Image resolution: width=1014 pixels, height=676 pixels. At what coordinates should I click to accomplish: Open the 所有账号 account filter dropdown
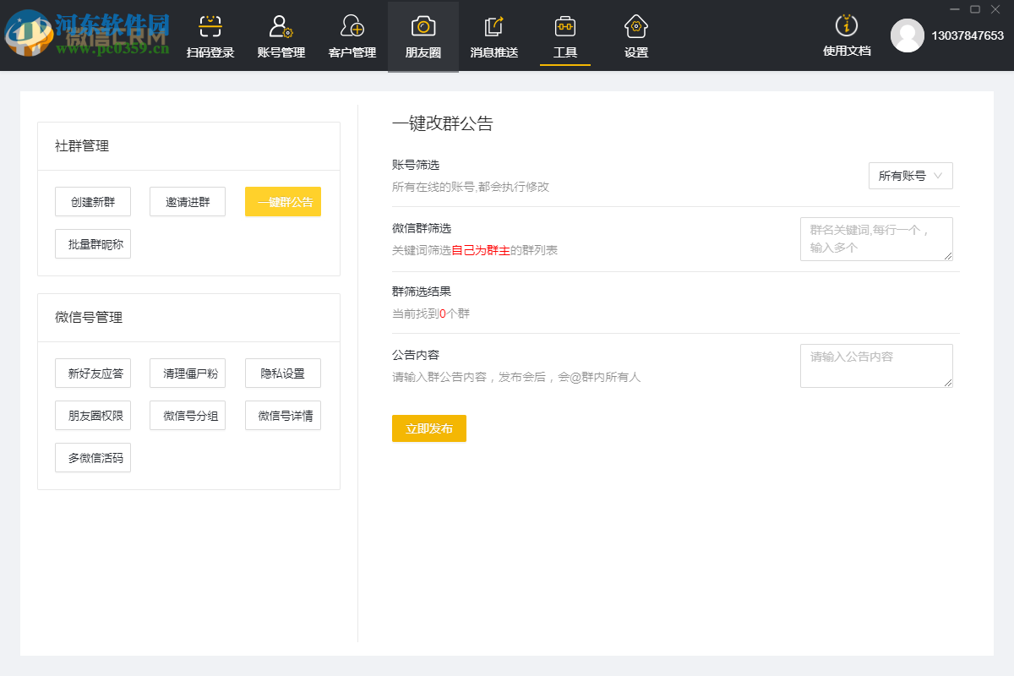(x=910, y=176)
